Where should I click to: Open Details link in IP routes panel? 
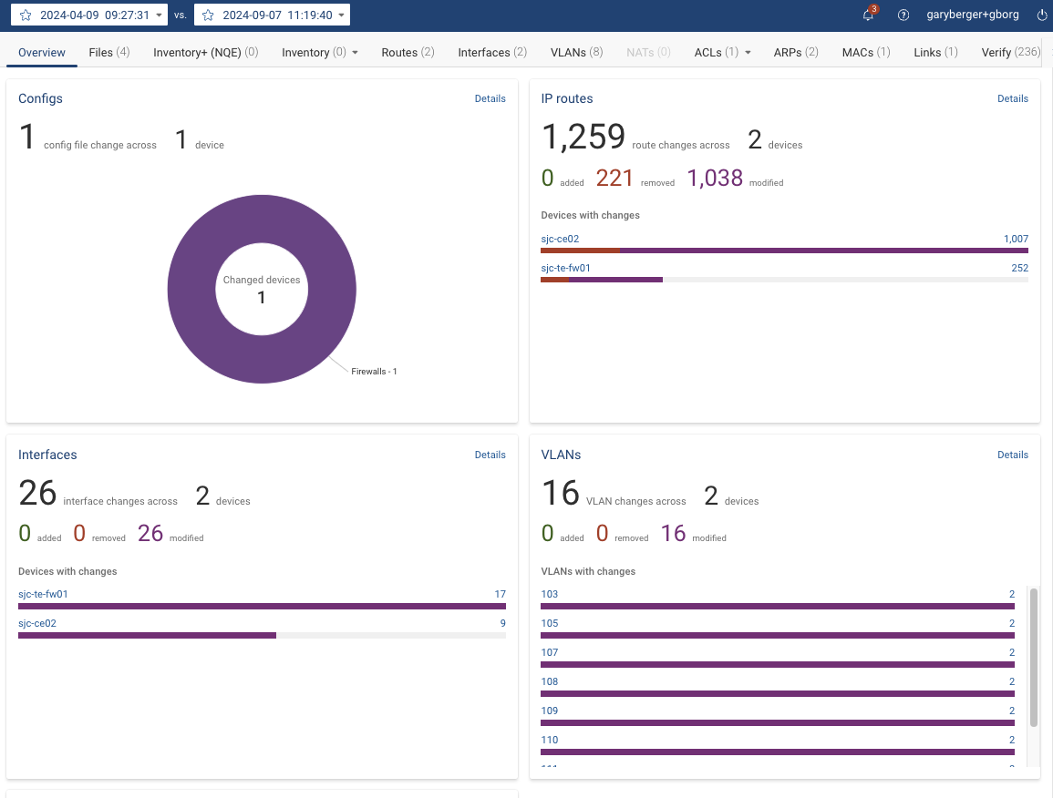1012,98
